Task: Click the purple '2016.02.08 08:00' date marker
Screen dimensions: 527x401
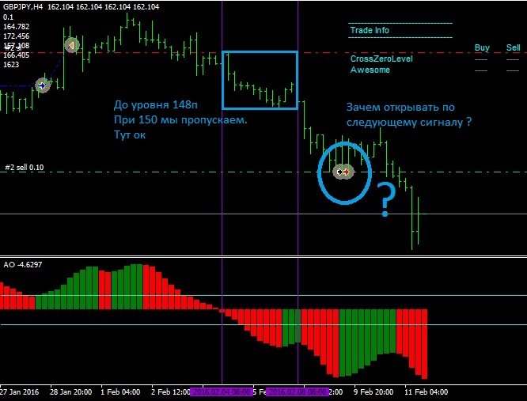Action: (x=297, y=392)
